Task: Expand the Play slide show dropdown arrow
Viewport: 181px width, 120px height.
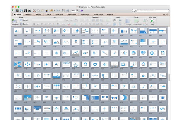Action: point(155,21)
